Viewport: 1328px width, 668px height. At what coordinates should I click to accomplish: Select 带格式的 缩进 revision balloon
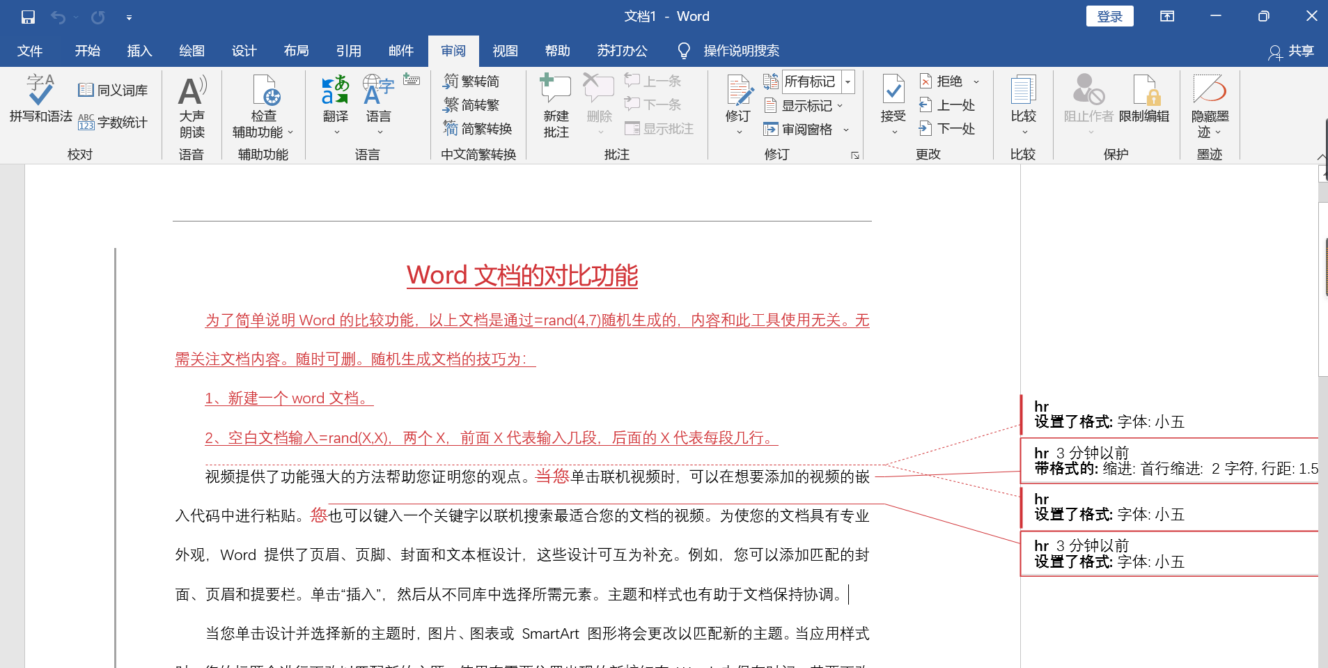pos(1170,460)
